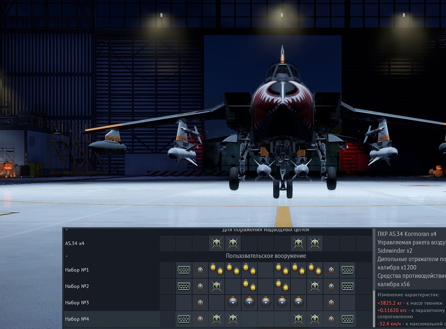Select leftmost Kormoran missile in AS.34 x4 row
Image resolution: width=446 pixels, height=329 pixels.
(x=216, y=243)
